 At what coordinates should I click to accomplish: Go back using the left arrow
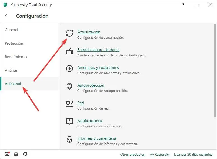pos(7,16)
